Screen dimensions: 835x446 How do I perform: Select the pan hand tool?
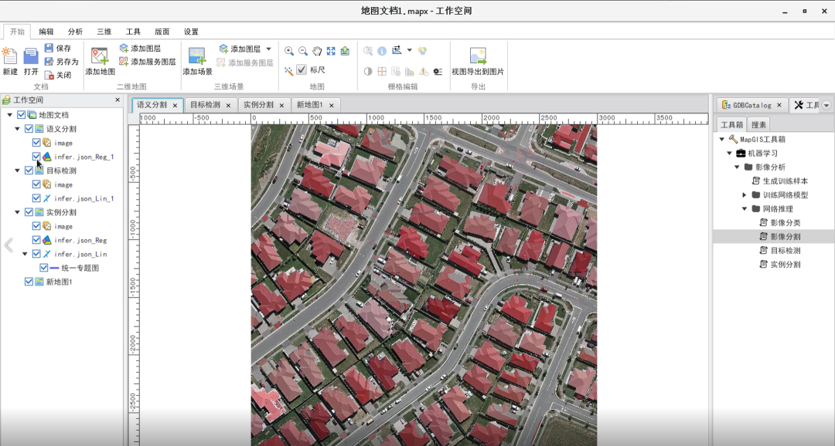click(317, 51)
